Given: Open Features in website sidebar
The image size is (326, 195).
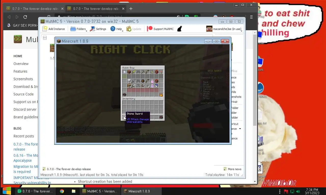Looking at the screenshot, I should tap(20, 71).
